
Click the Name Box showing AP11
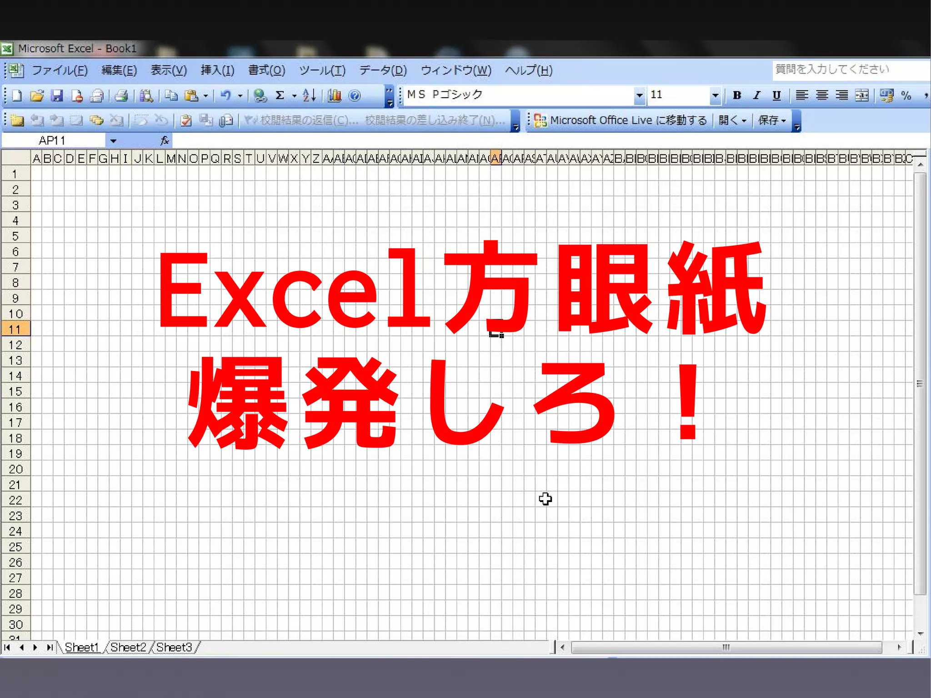(54, 141)
